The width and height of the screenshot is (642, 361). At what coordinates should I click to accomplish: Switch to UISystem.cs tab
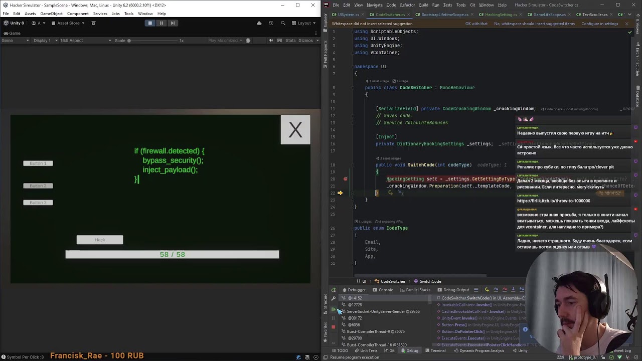348,15
